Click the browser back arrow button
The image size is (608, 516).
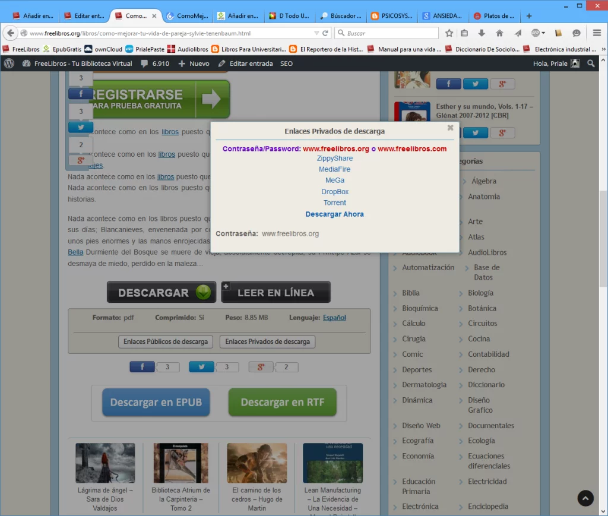pyautogui.click(x=10, y=33)
